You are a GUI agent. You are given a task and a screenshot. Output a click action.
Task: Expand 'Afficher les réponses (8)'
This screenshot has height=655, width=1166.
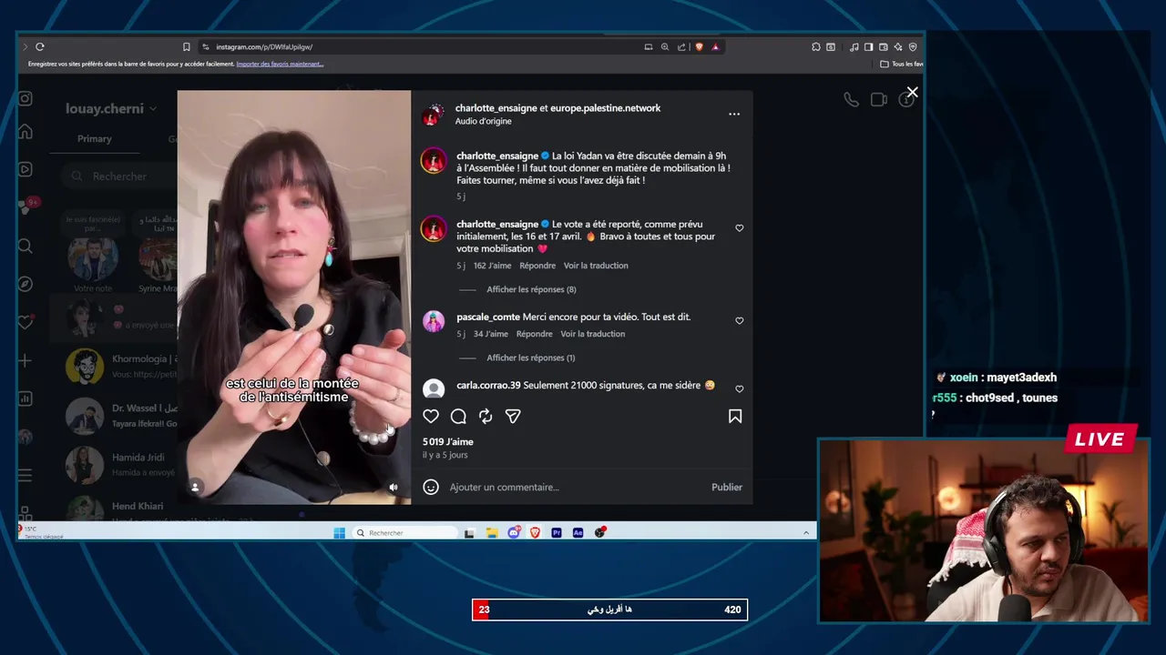[531, 289]
